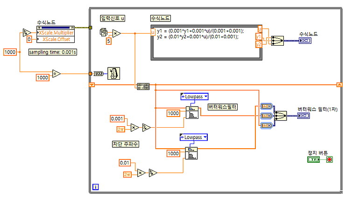This screenshot has width=359, height=206.
Task: Select the Wait metronome timing icon
Action: coord(114,73)
